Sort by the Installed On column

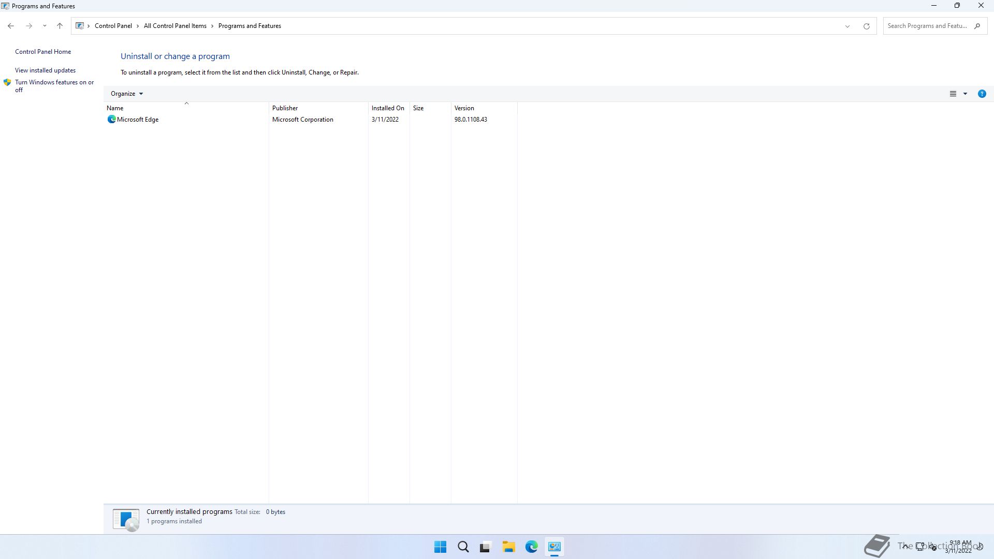[x=389, y=108]
